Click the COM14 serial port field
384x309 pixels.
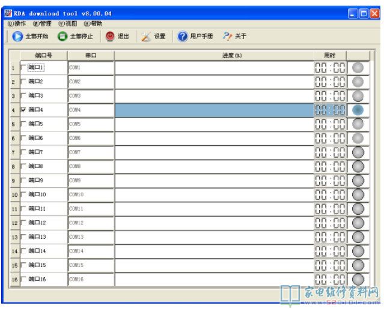pyautogui.click(x=91, y=251)
